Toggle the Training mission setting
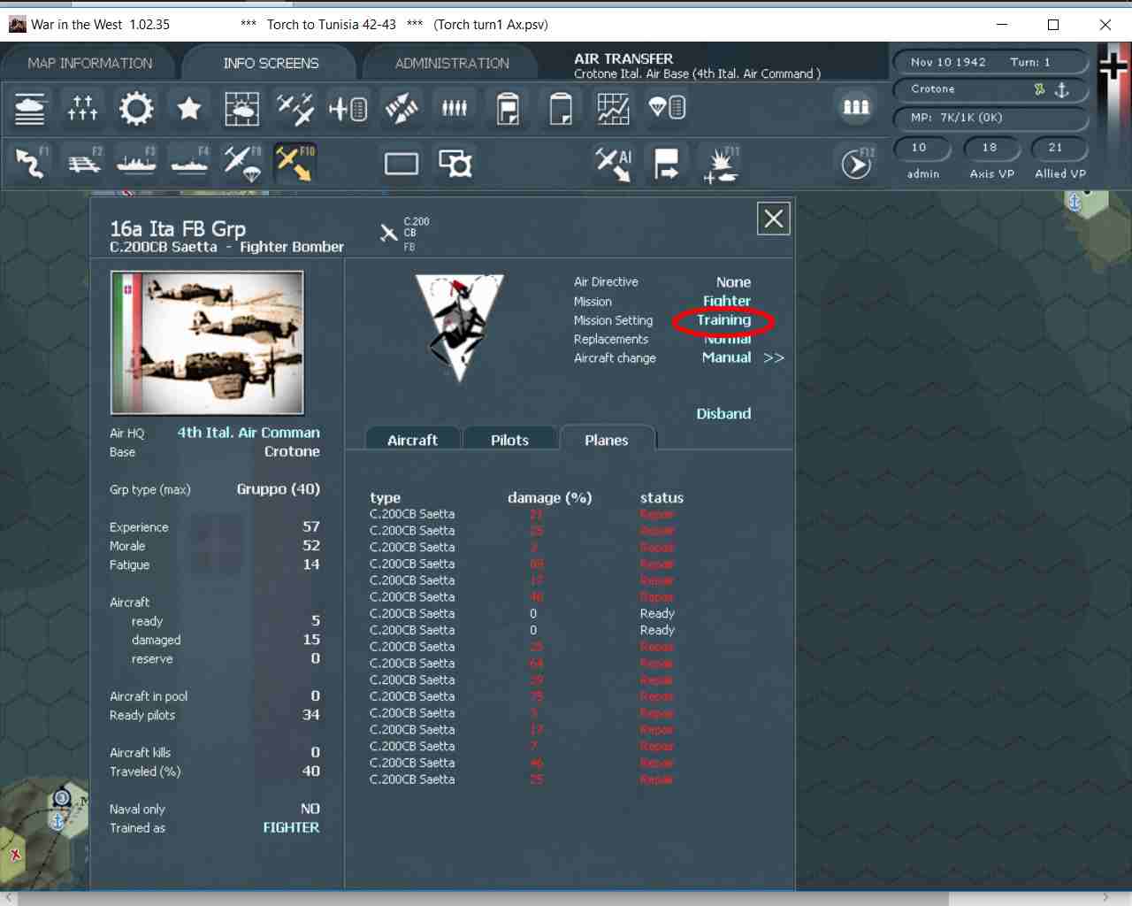 [723, 320]
